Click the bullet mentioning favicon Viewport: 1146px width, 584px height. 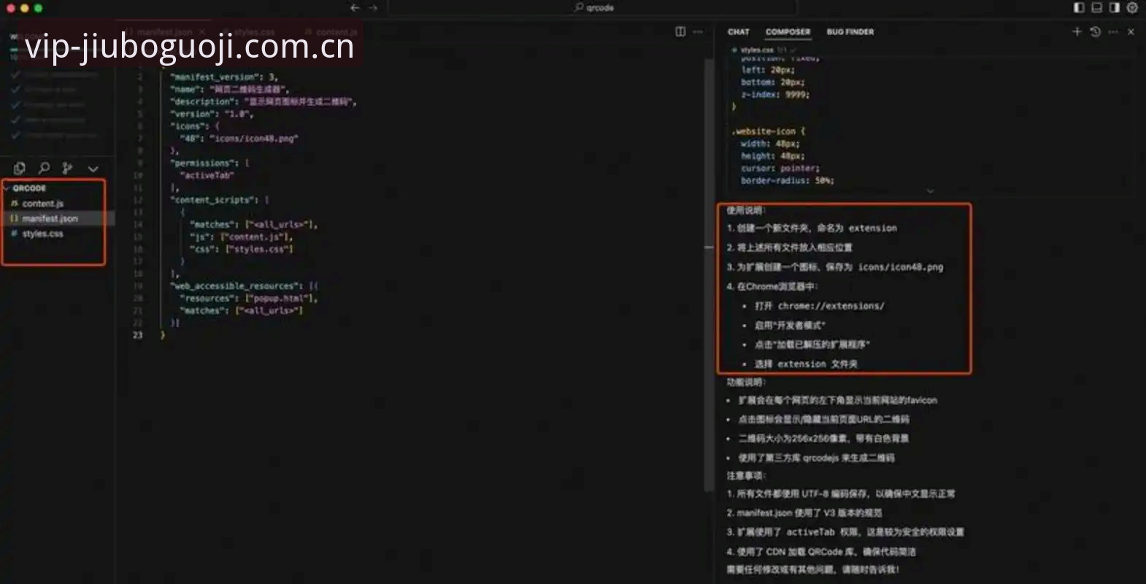click(x=837, y=400)
